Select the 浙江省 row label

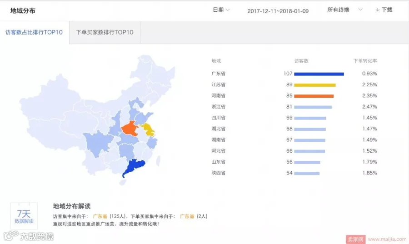218,107
